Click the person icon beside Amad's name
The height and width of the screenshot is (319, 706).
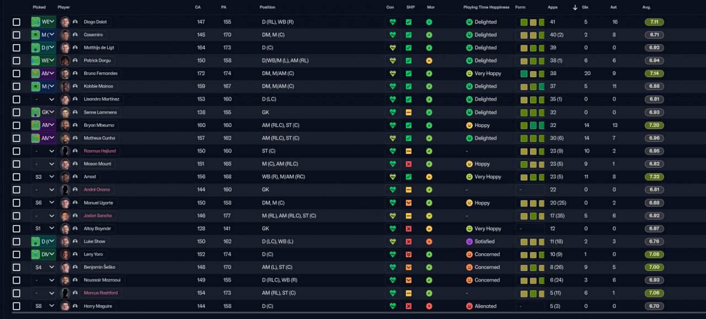75,177
